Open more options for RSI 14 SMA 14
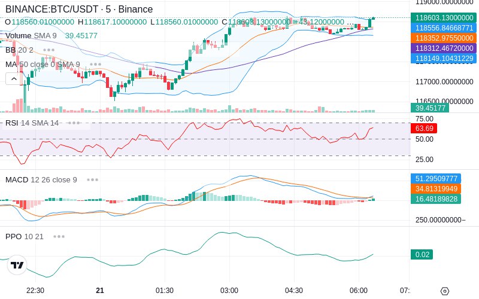479x299 pixels. [74, 123]
